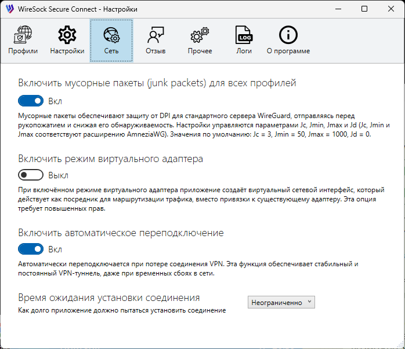
Task: Disable the junk packets toggle
Action: [31, 101]
